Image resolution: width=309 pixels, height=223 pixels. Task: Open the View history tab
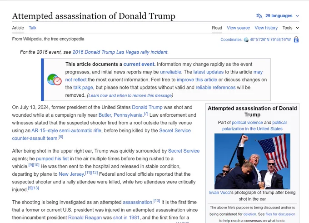tap(266, 28)
